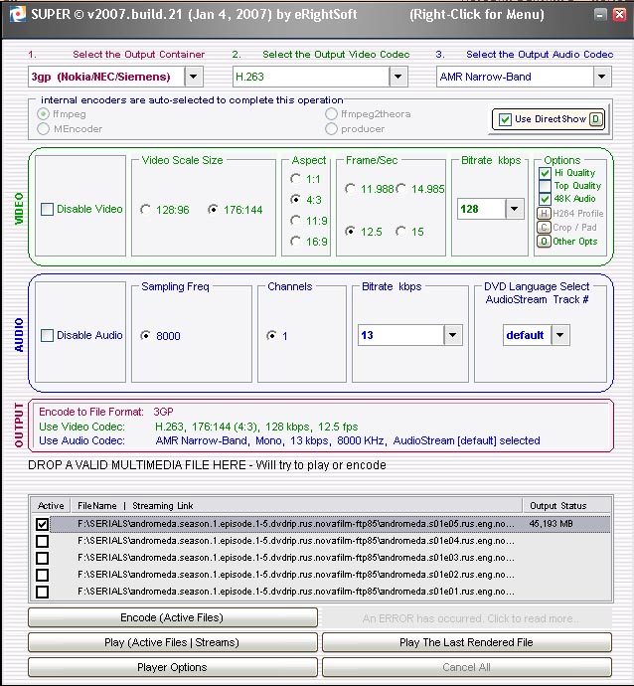Set frame rate to 11.988

[350, 189]
